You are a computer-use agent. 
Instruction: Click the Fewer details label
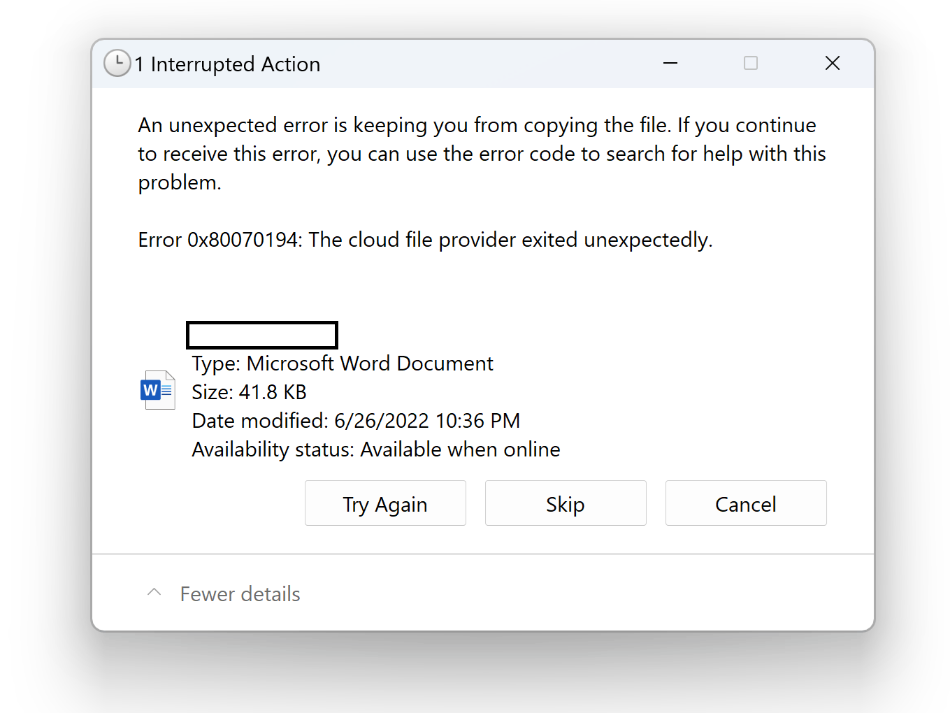point(240,594)
